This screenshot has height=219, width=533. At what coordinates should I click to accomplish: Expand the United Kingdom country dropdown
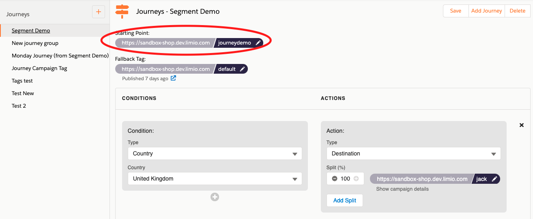(x=215, y=179)
